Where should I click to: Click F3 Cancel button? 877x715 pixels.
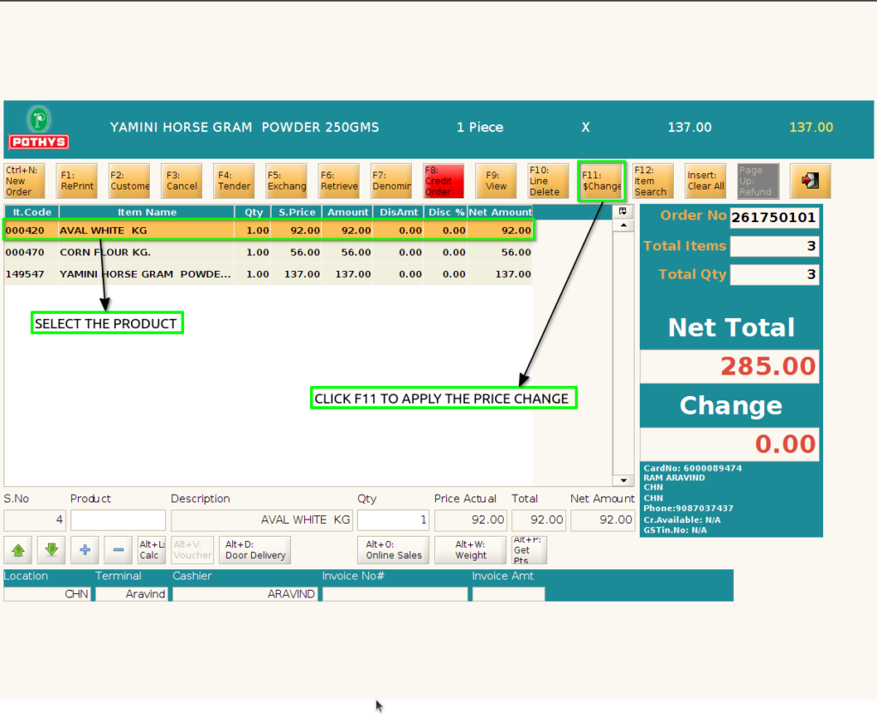click(182, 181)
